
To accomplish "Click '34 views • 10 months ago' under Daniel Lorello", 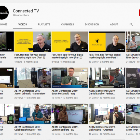I will (102, 98).
